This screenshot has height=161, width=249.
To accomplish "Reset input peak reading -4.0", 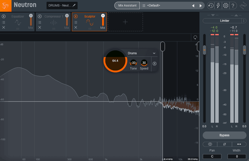I will 214,27.
